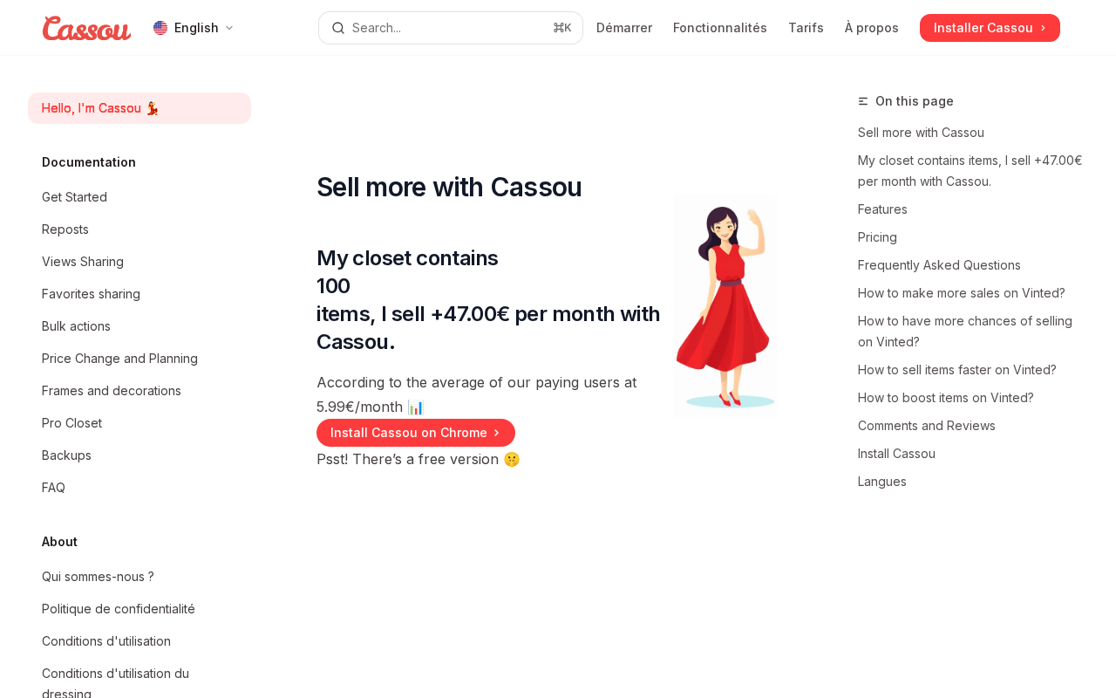Open Politique de confidentialité page
This screenshot has width=1116, height=698.
119,609
